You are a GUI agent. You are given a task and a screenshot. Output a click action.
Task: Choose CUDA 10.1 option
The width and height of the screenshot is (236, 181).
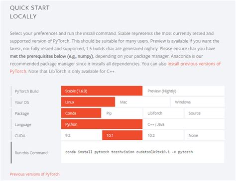point(122,135)
